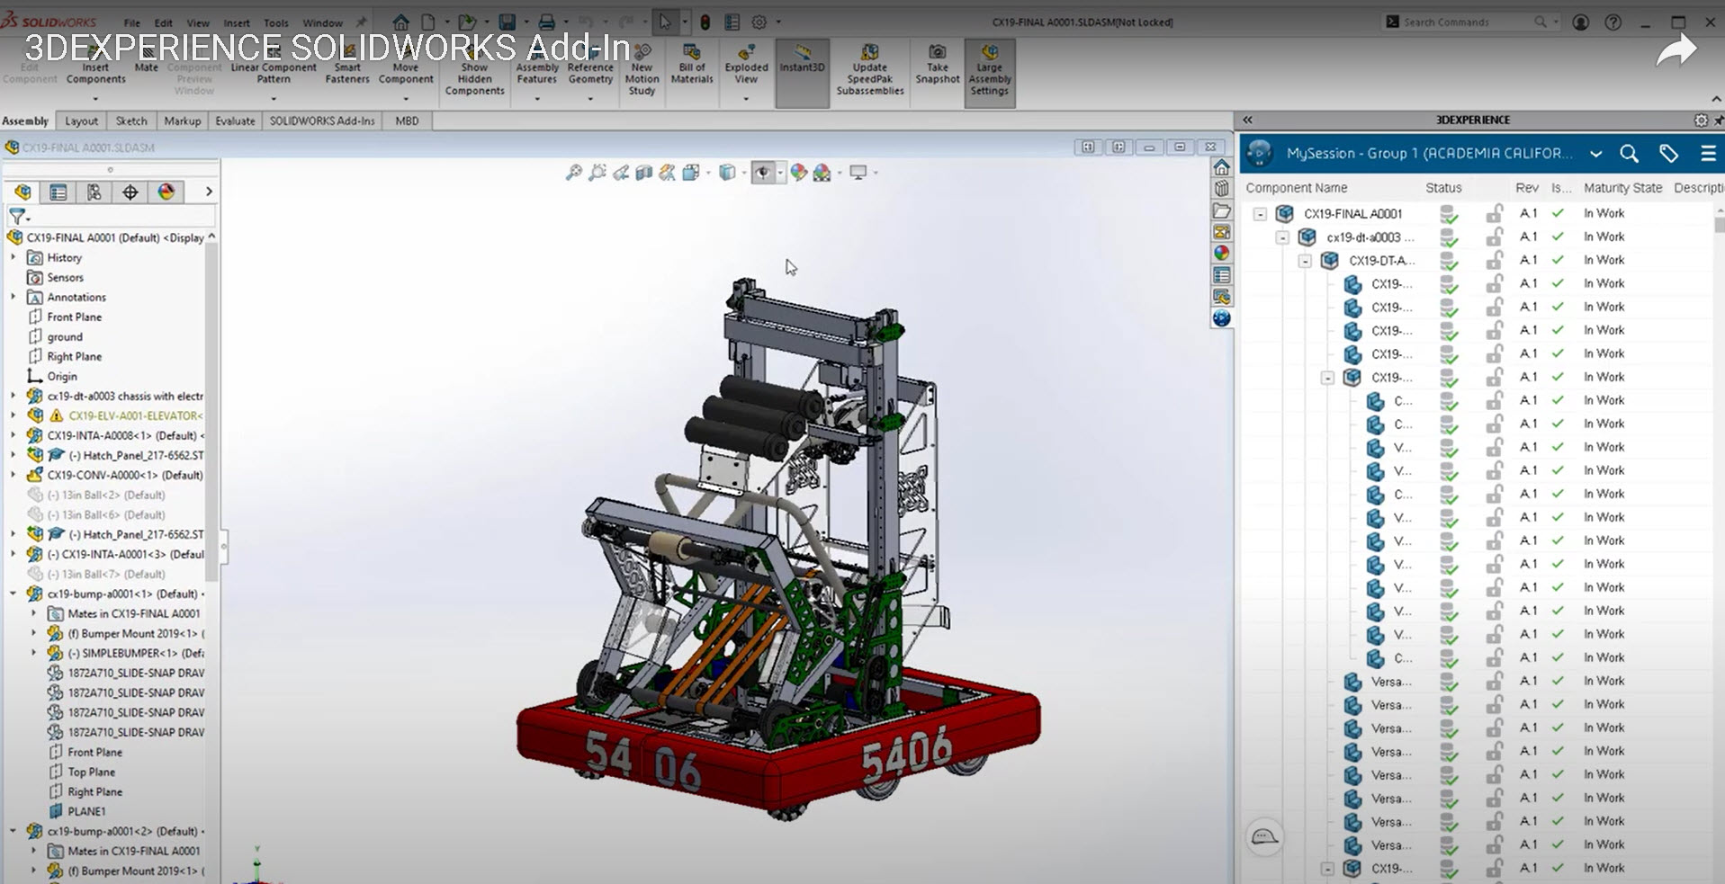Collapse cx19-bump-a0001<1> in feature tree

pos(13,594)
